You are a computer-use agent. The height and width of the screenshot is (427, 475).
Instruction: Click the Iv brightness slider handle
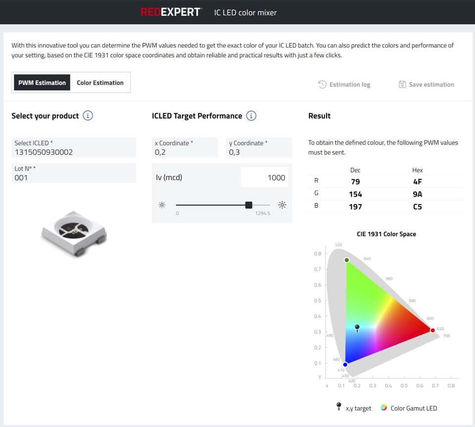tap(249, 205)
